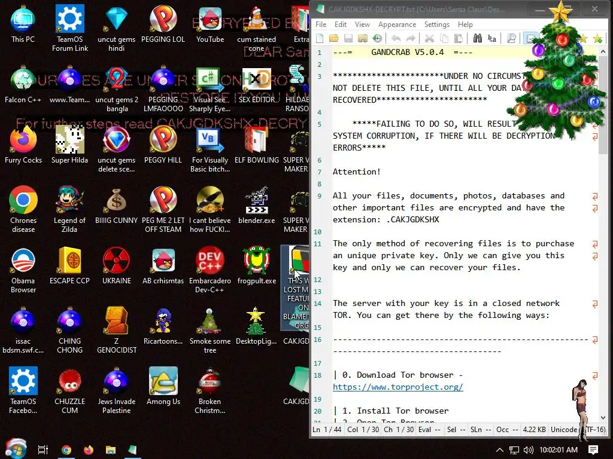Select the YouTube desktop icon
613x459 pixels.
click(x=210, y=24)
